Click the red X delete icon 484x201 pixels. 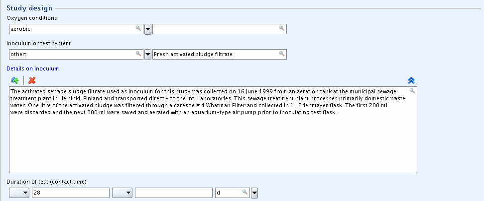coord(32,80)
